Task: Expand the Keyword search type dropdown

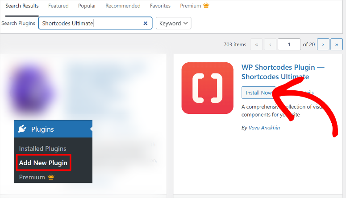Action: (173, 23)
